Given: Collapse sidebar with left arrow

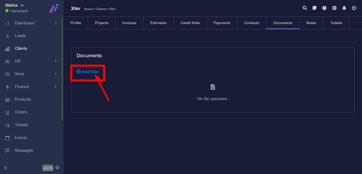Looking at the screenshot, I should (6, 168).
